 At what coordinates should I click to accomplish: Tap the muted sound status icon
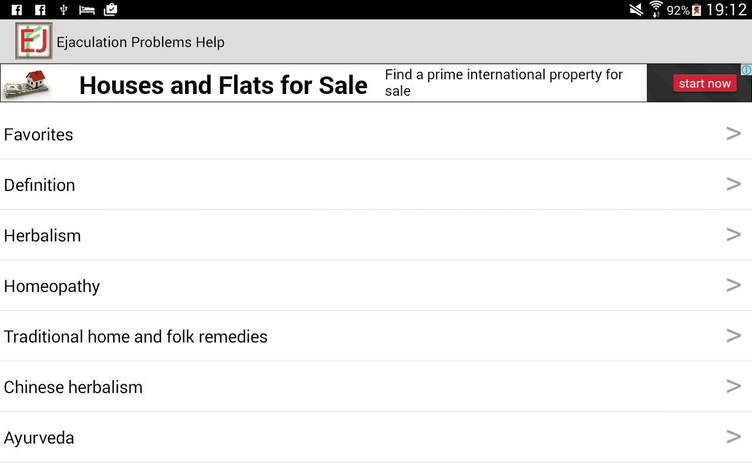636,10
